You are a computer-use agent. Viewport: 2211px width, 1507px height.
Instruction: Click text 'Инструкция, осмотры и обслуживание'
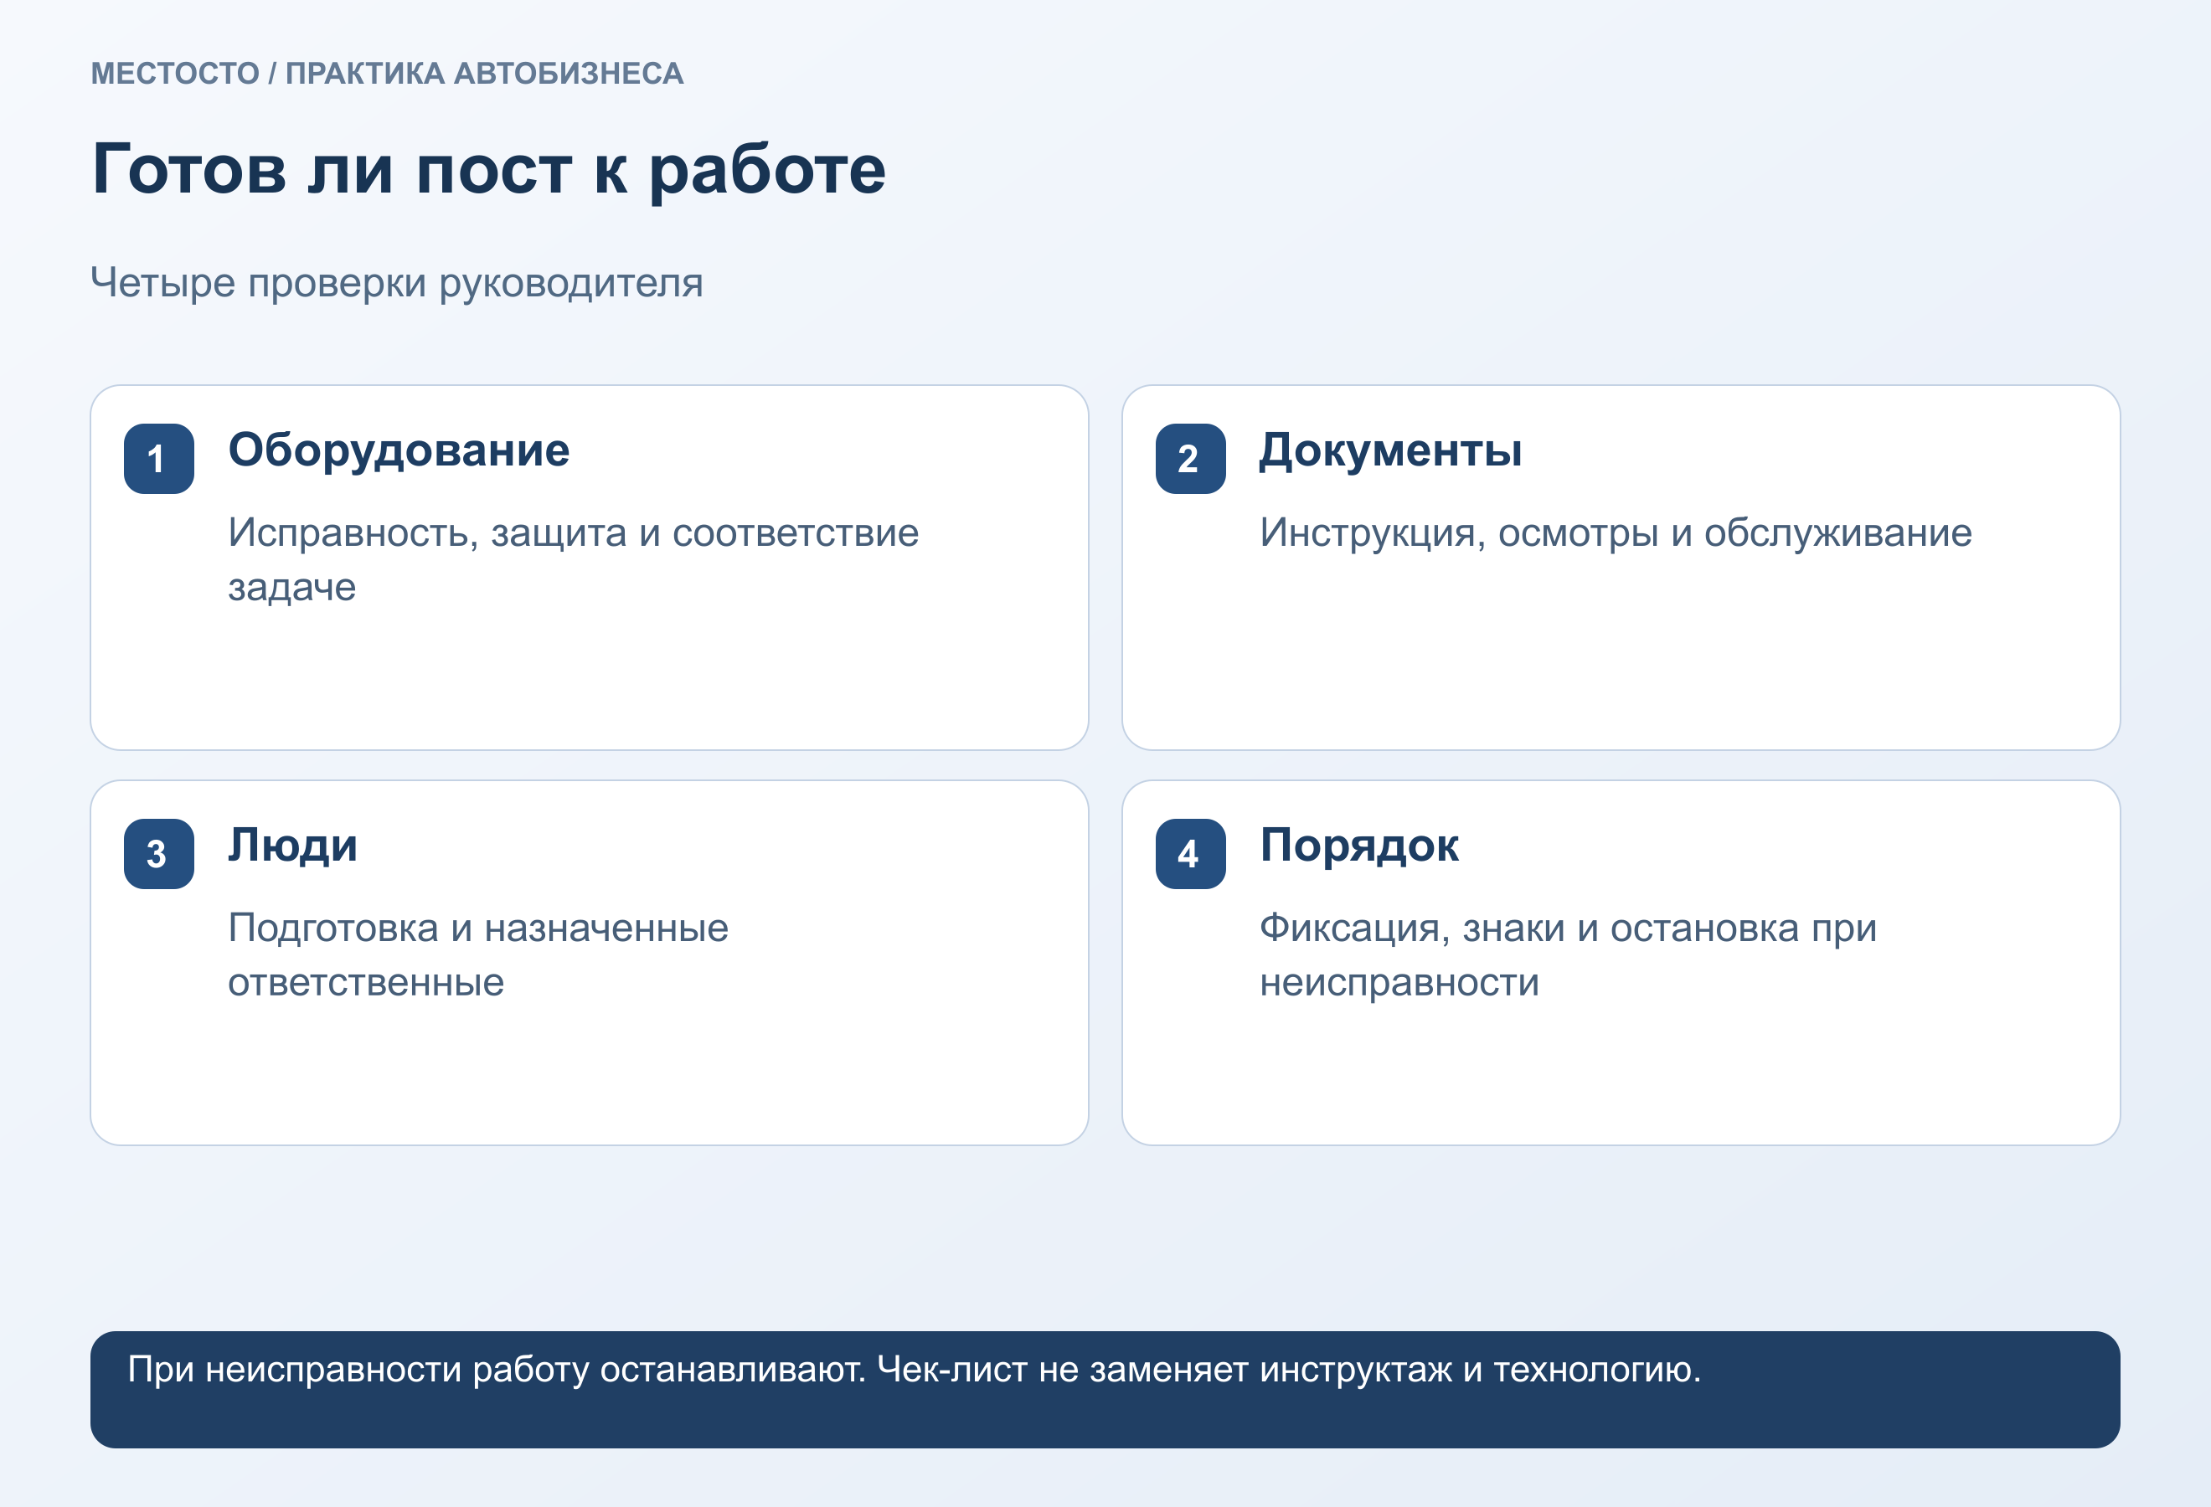click(1616, 532)
